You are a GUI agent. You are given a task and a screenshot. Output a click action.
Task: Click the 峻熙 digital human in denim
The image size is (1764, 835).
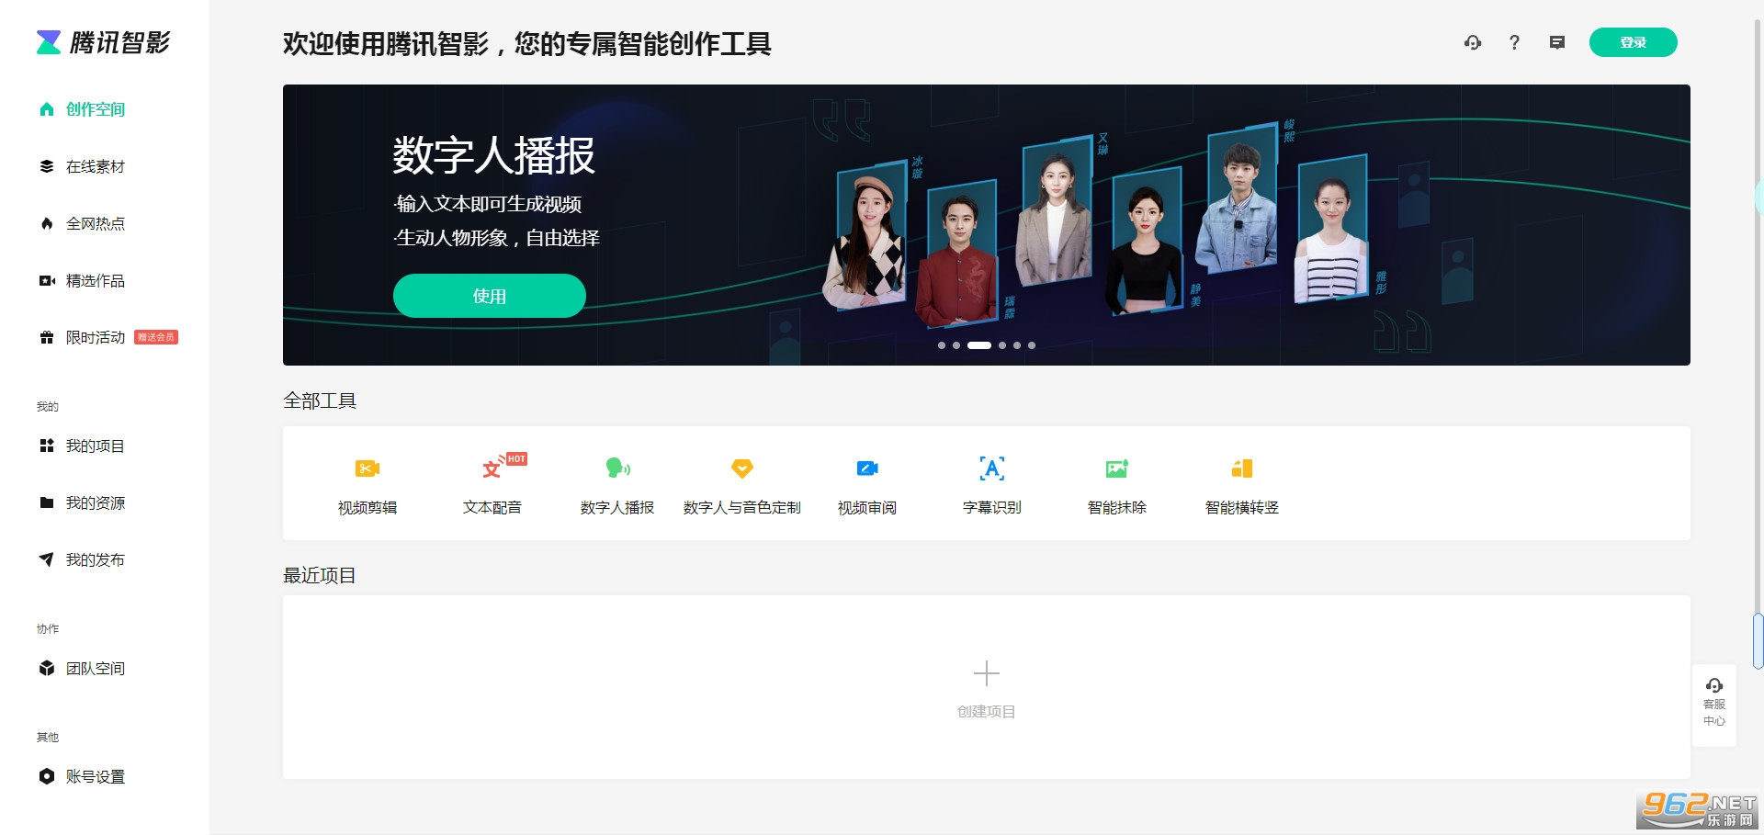[x=1237, y=200]
